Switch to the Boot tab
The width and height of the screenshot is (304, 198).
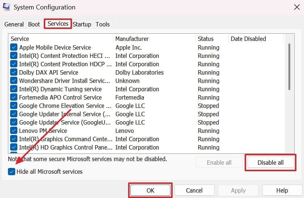pos(34,24)
